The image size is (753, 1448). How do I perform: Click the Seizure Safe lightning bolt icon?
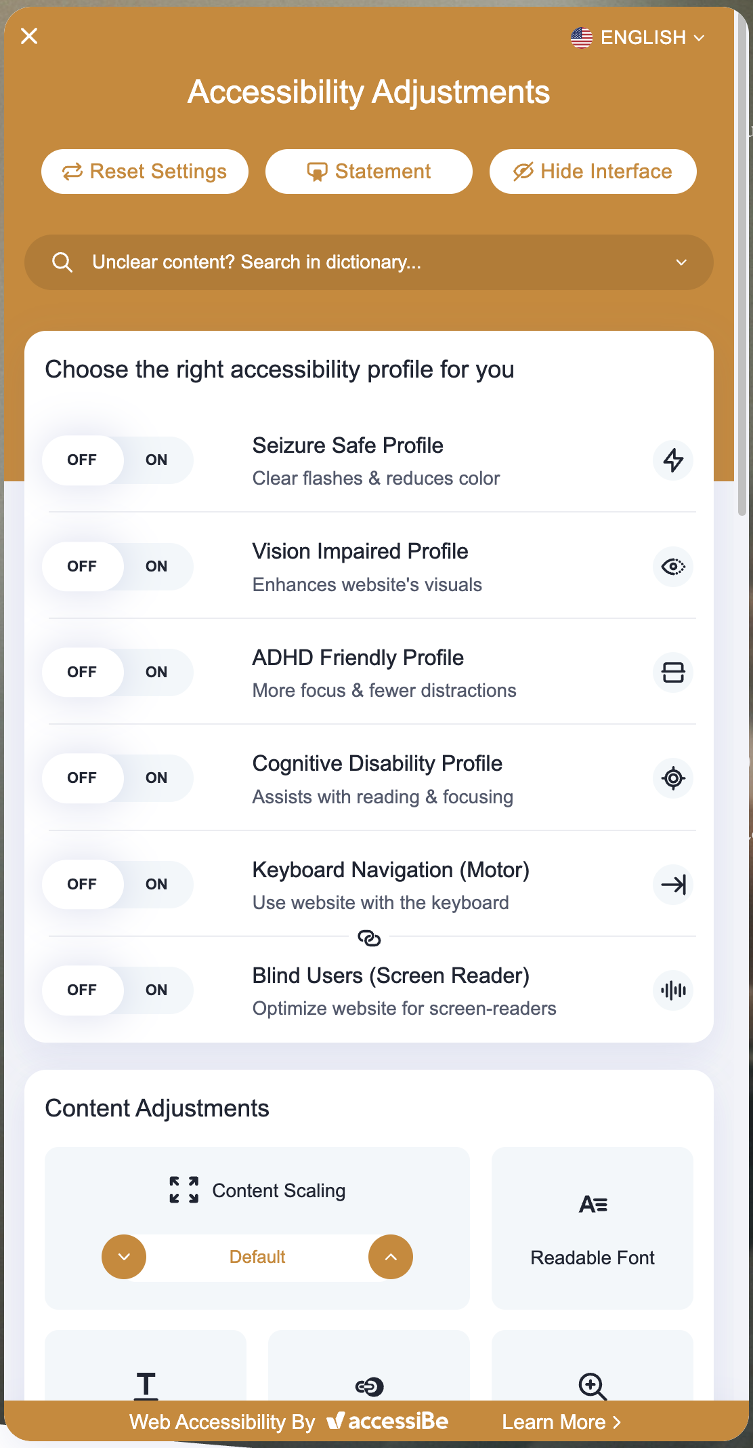tap(673, 460)
